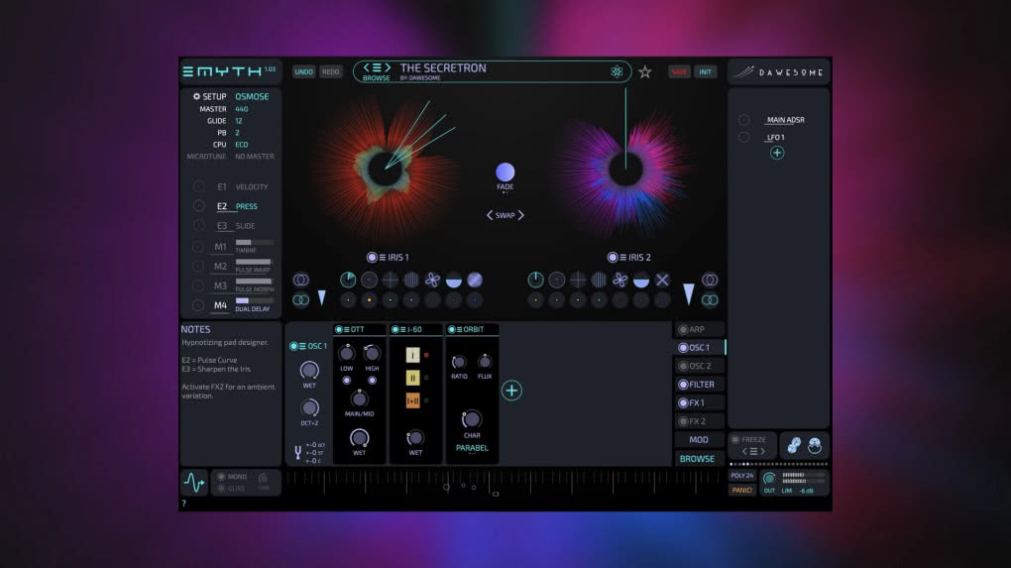Click the hatching egg mutate icon
The height and width of the screenshot is (568, 1011).
pyautogui.click(x=815, y=445)
